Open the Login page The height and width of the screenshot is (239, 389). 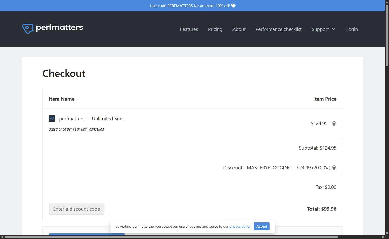coord(352,29)
